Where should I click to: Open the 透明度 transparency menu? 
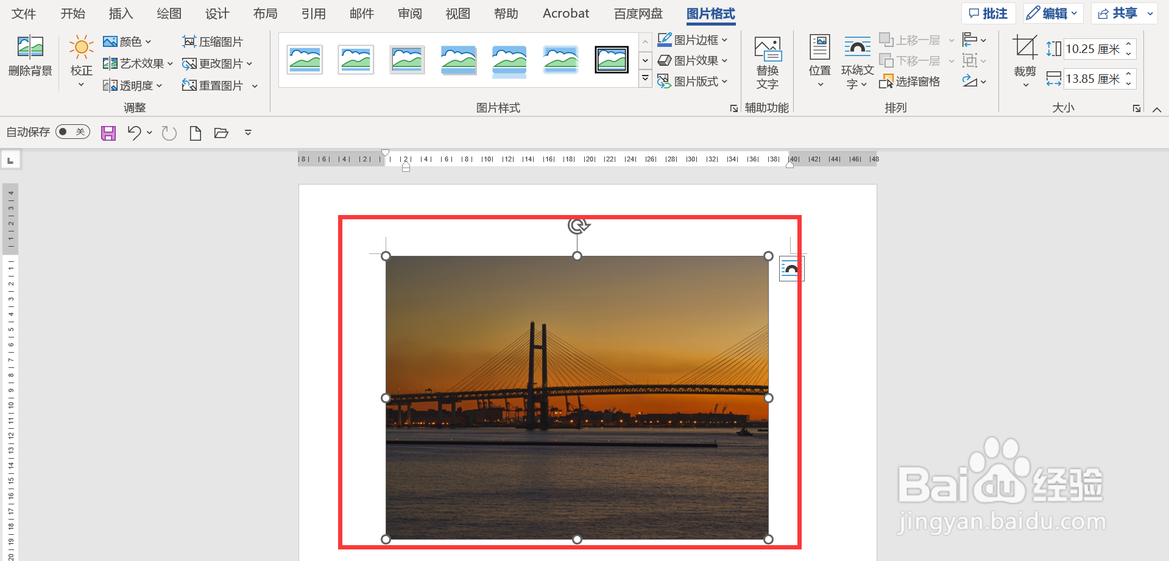click(132, 85)
